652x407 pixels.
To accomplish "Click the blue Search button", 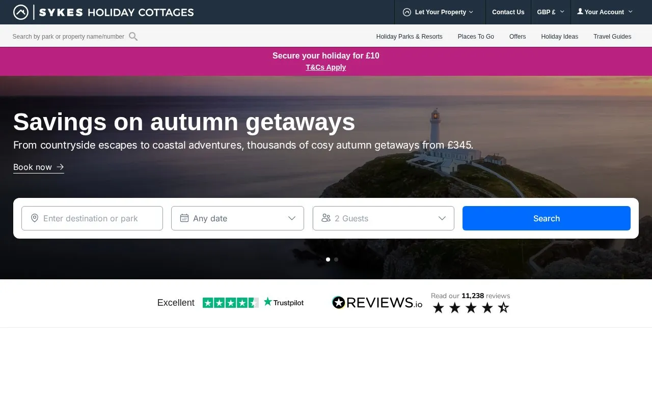I will (547, 218).
